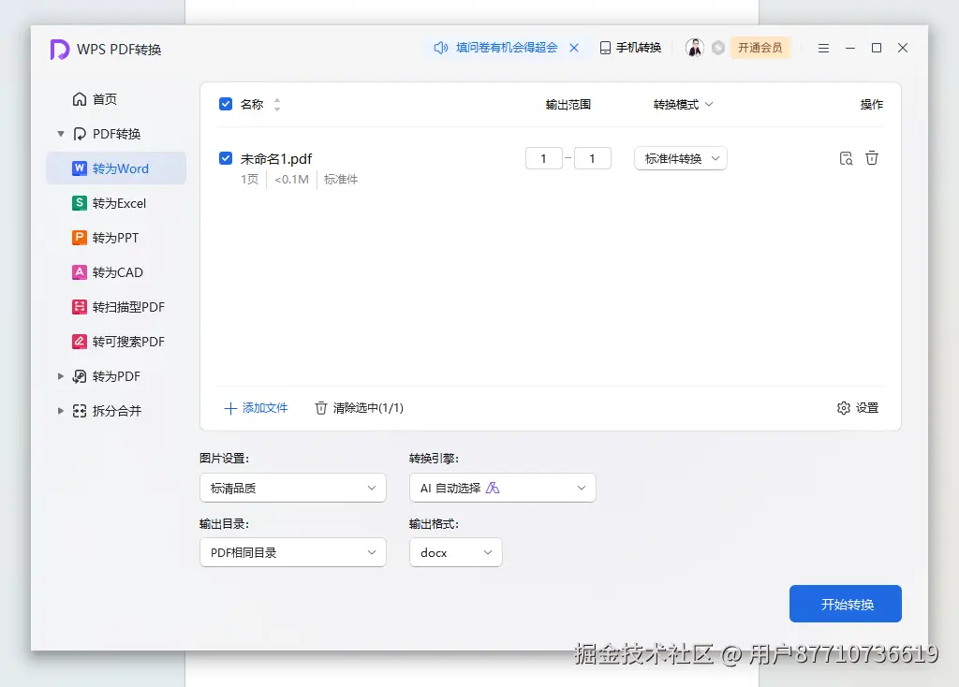Click the 操作 column header
The image size is (959, 687).
tap(872, 105)
